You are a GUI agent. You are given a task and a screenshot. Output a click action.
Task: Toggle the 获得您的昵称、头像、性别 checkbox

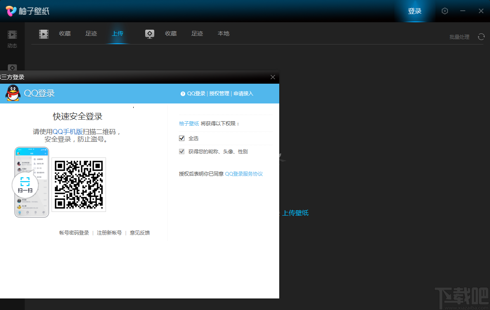pos(181,151)
